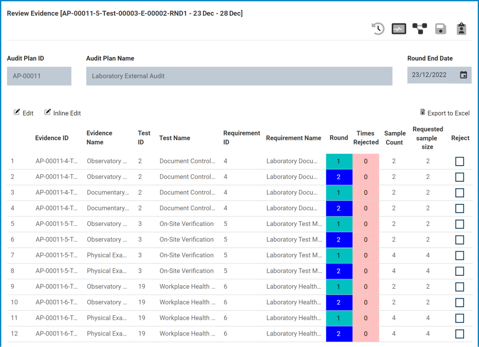
Task: Sort by the Evidence ID column header
Action: (x=52, y=138)
